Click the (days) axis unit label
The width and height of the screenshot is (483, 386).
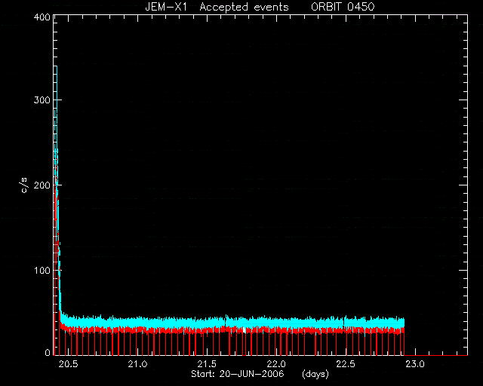tap(315, 374)
